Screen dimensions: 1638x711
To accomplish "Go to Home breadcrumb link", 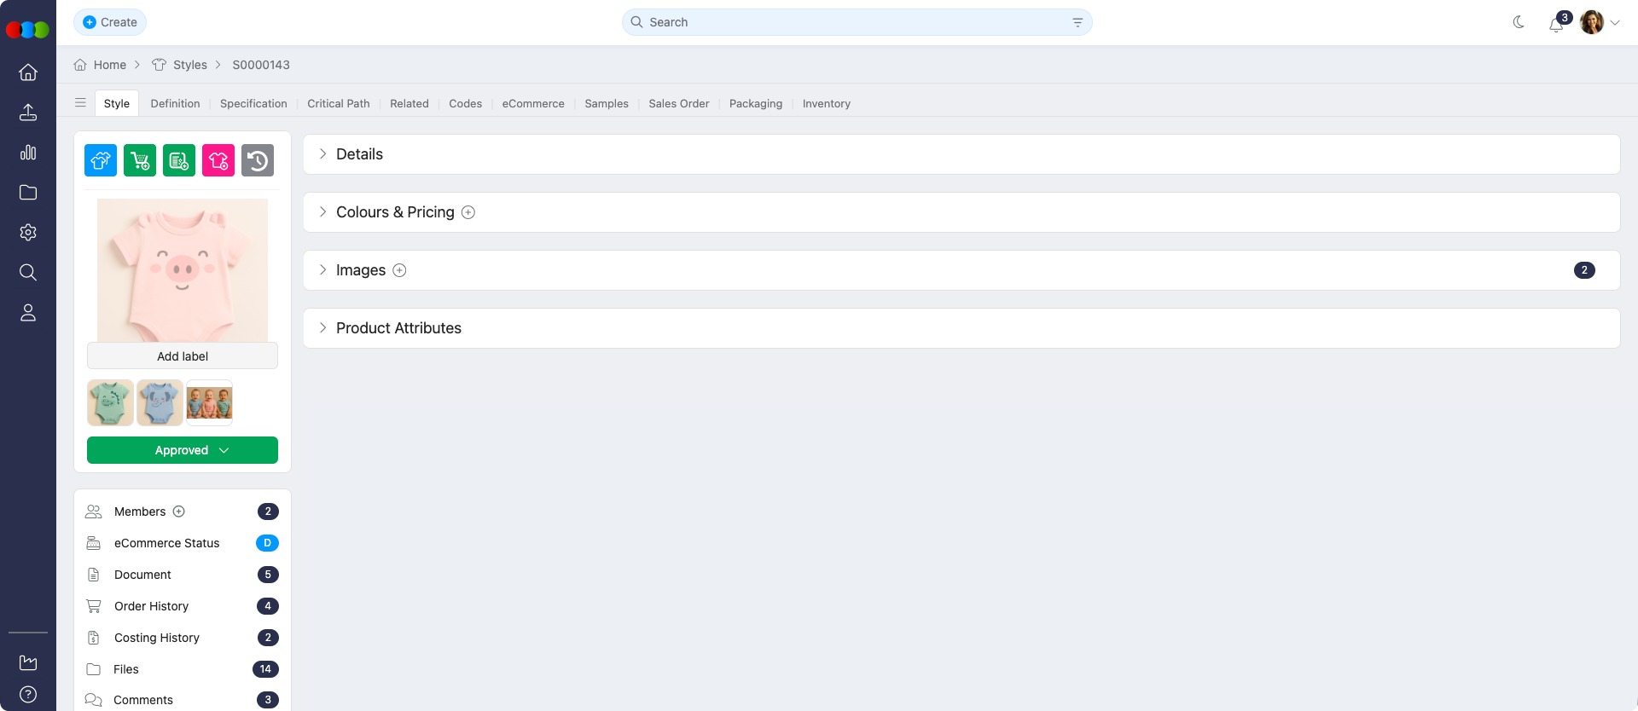I will coord(101,65).
